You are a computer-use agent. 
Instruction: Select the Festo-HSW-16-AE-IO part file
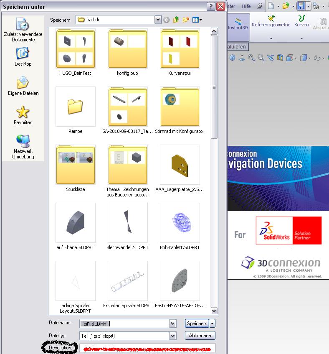(180, 285)
